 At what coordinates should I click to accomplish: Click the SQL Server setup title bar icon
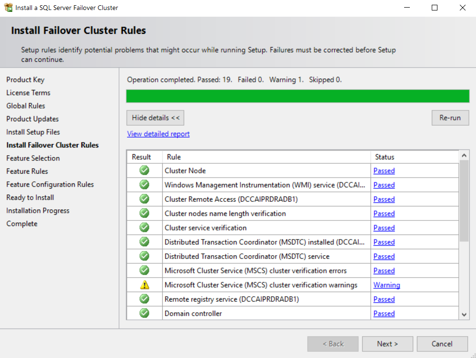pyautogui.click(x=8, y=7)
